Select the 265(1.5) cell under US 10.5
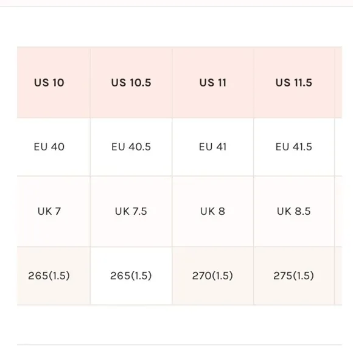The width and height of the screenshot is (353, 353). point(131,276)
